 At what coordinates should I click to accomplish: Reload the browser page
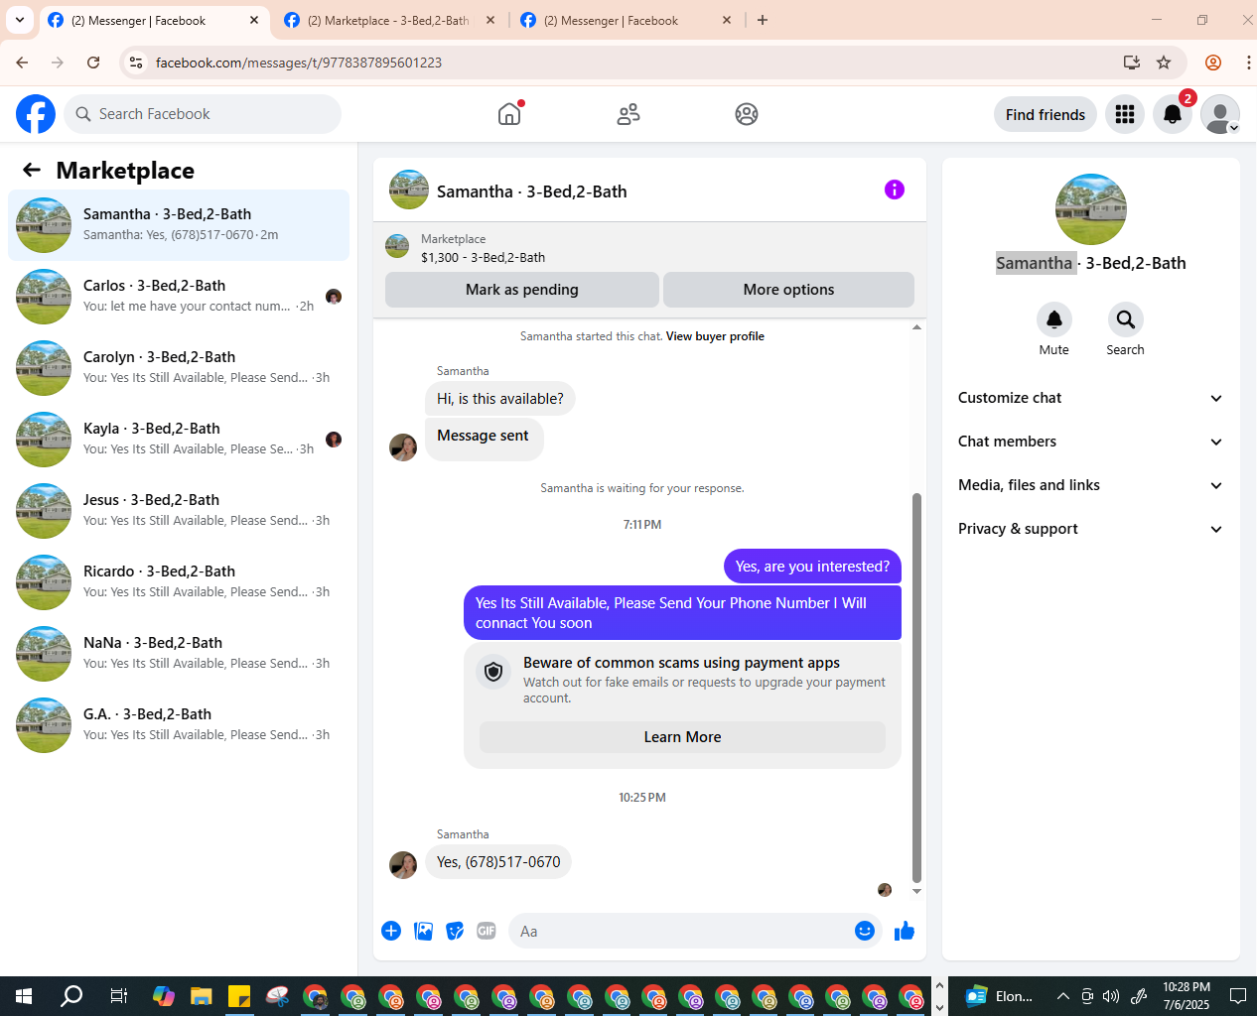[93, 63]
